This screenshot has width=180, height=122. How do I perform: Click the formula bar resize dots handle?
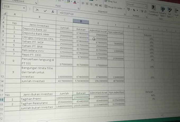click(x=30, y=9)
